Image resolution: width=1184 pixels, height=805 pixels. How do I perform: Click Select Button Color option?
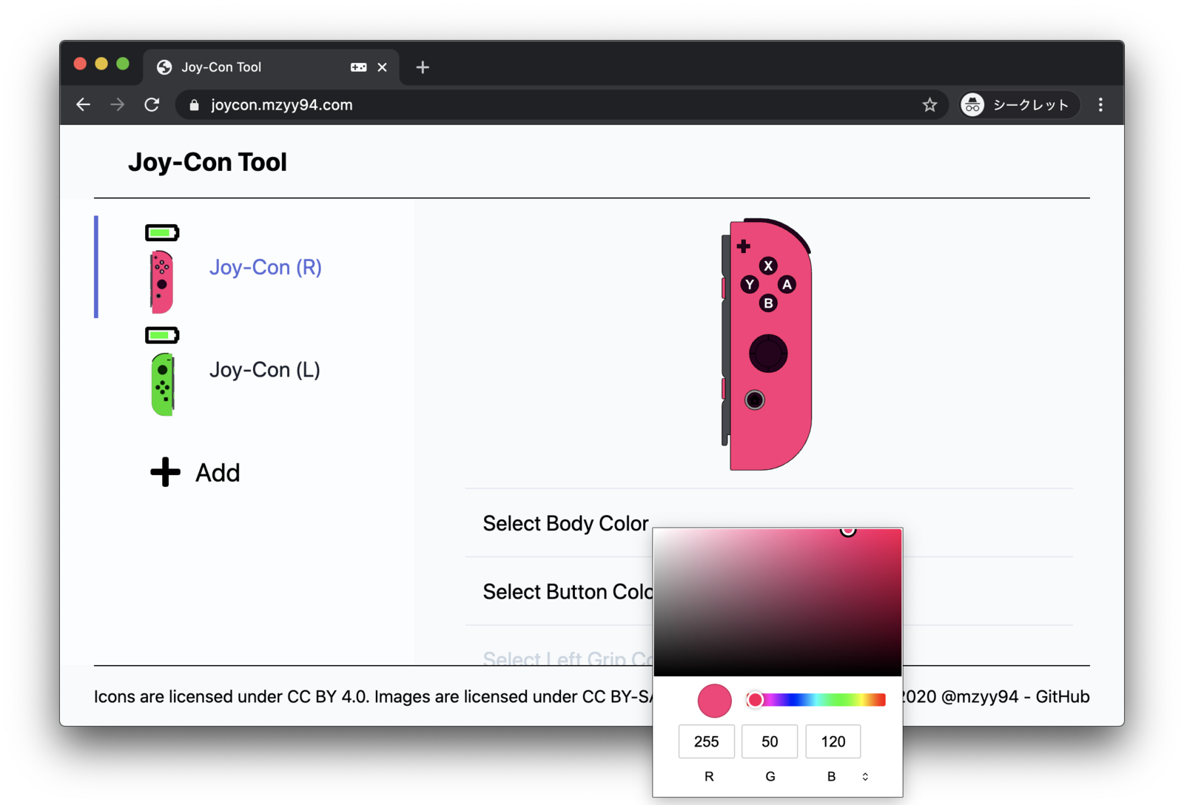[x=568, y=591]
